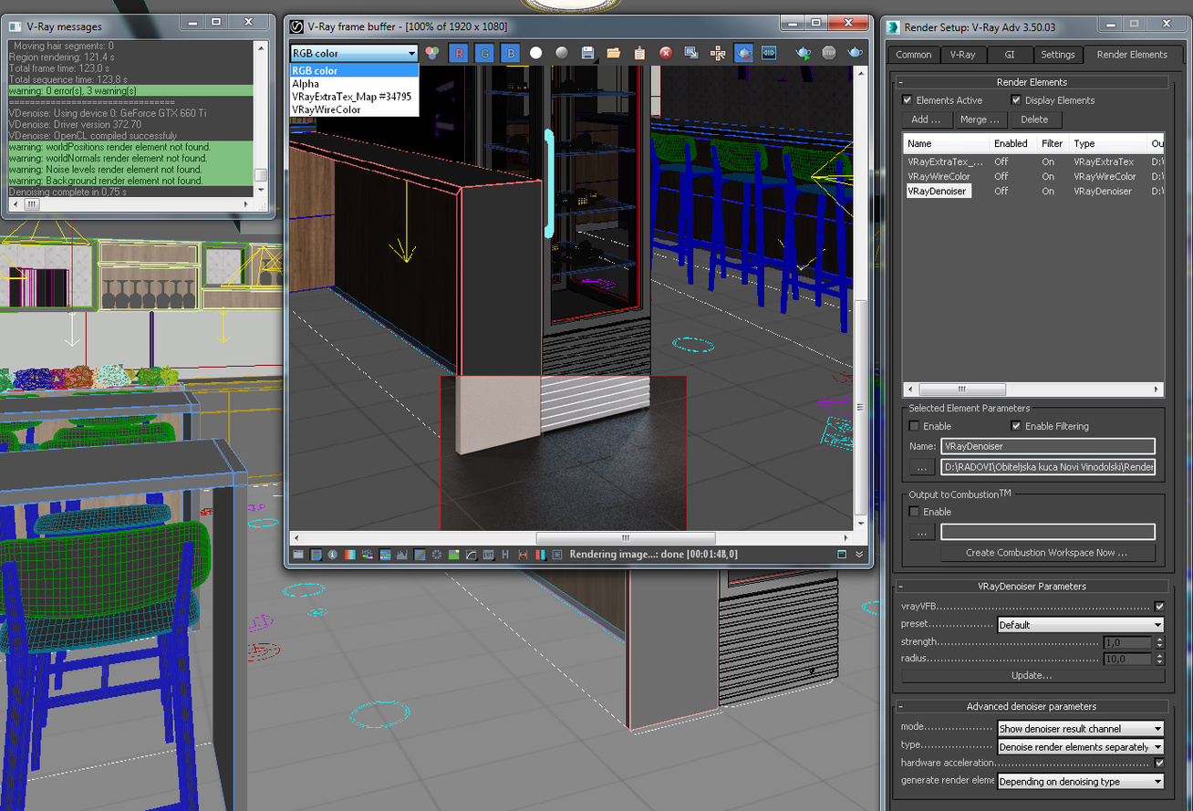Image resolution: width=1193 pixels, height=811 pixels.
Task: Open the denoiser preset Default dropdown
Action: click(x=1081, y=625)
